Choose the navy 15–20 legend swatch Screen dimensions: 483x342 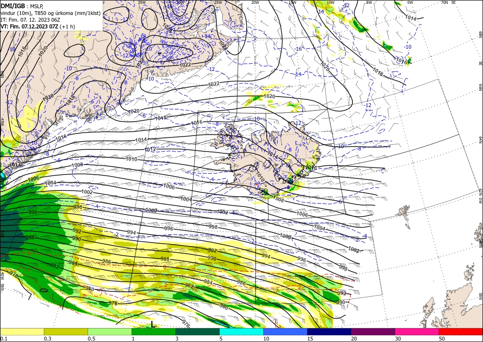coord(329,331)
